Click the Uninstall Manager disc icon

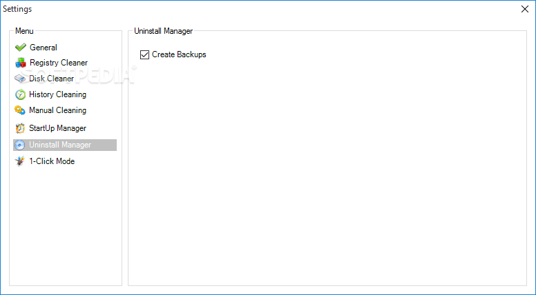20,145
